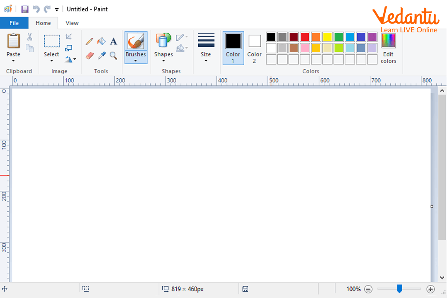
Task: Switch to the View tab
Action: [x=72, y=23]
